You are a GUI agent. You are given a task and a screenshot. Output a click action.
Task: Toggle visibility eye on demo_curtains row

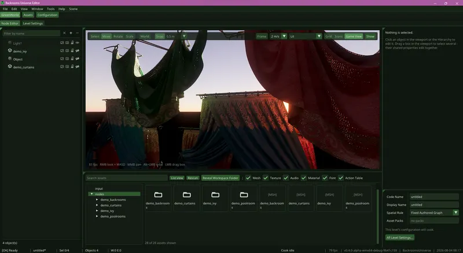tap(78, 67)
